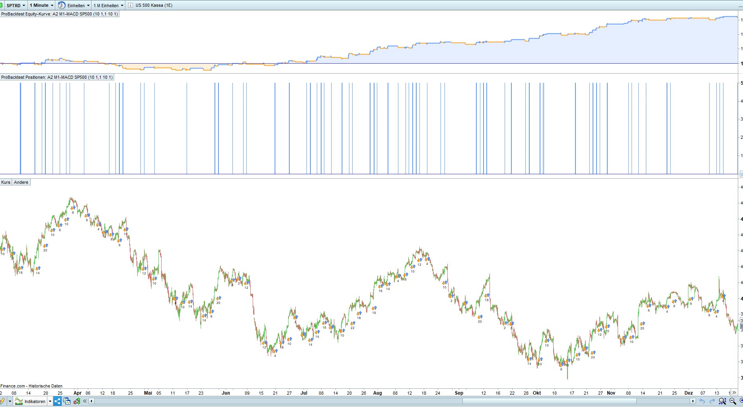Click the US 500 Kassa (1E) instrument label
743x407 pixels.
(154, 6)
